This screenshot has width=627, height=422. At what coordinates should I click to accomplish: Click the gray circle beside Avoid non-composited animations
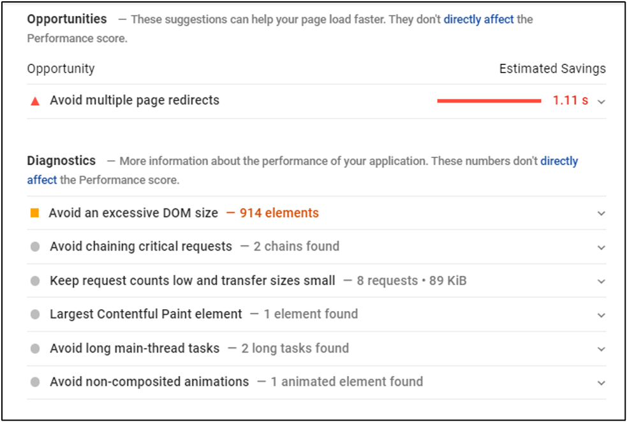(35, 382)
